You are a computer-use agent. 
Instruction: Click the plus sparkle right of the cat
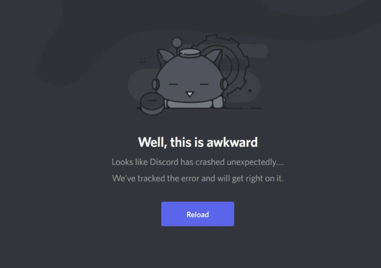tap(250, 91)
